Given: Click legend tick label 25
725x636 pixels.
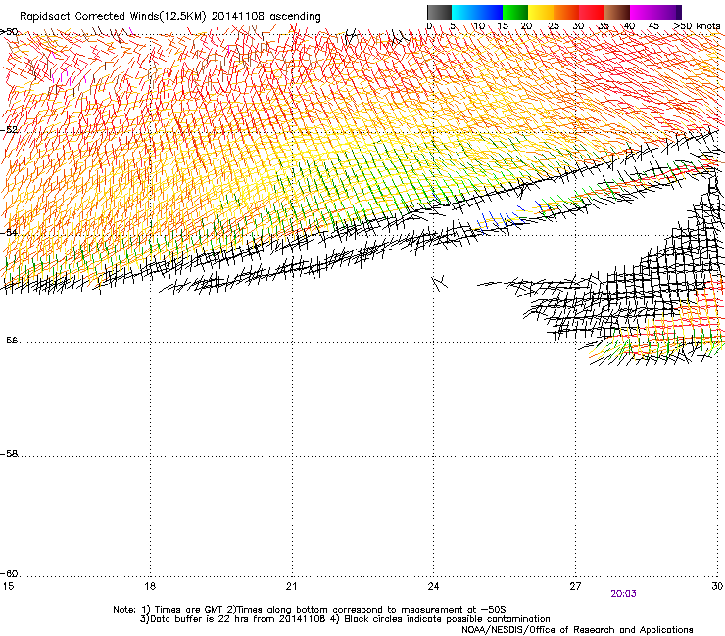Looking at the screenshot, I should [554, 26].
